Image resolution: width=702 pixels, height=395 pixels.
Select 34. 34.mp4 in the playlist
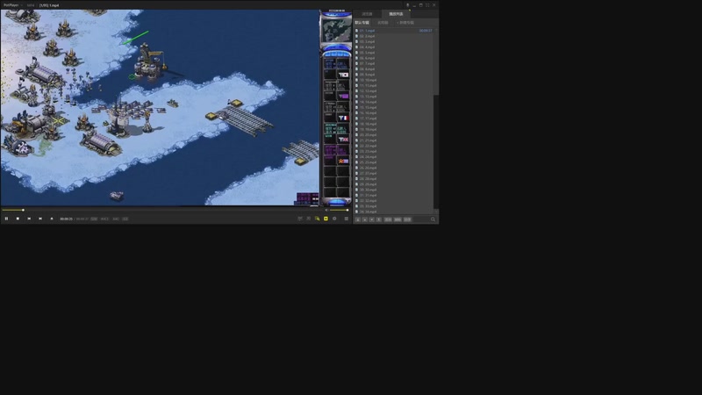coord(394,212)
